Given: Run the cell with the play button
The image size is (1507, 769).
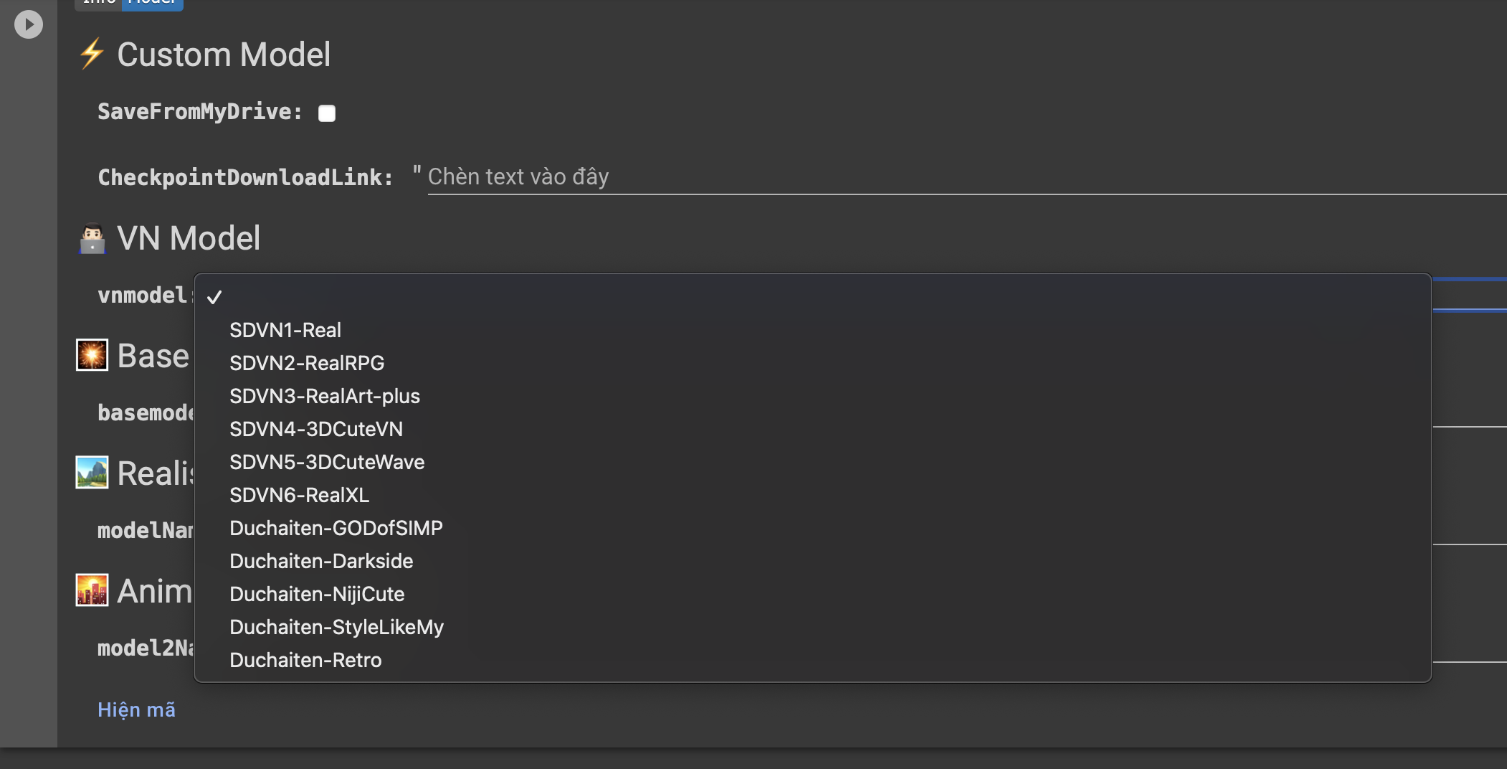Looking at the screenshot, I should pyautogui.click(x=29, y=24).
